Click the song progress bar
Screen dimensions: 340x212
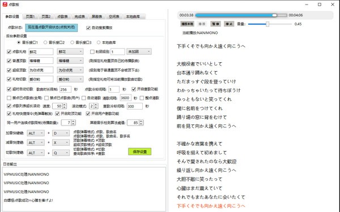(241, 15)
